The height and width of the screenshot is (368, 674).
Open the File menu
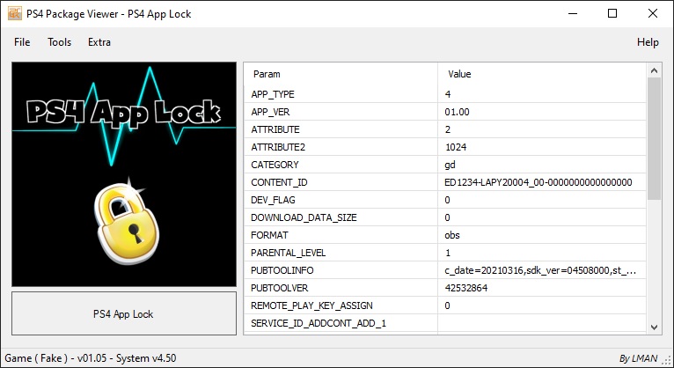[x=22, y=42]
